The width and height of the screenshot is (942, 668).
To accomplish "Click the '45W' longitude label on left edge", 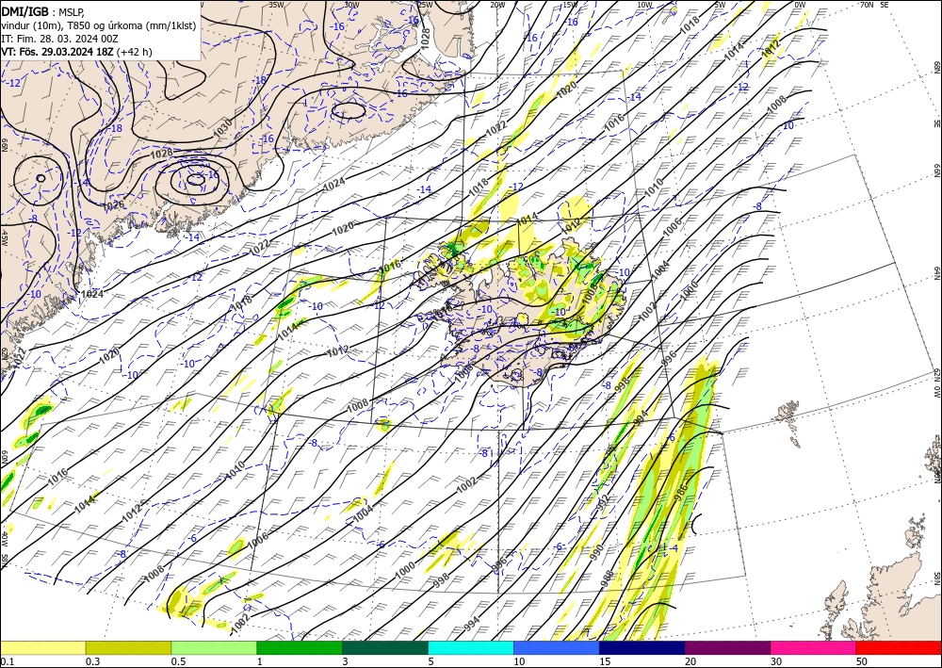I will click(x=4, y=237).
